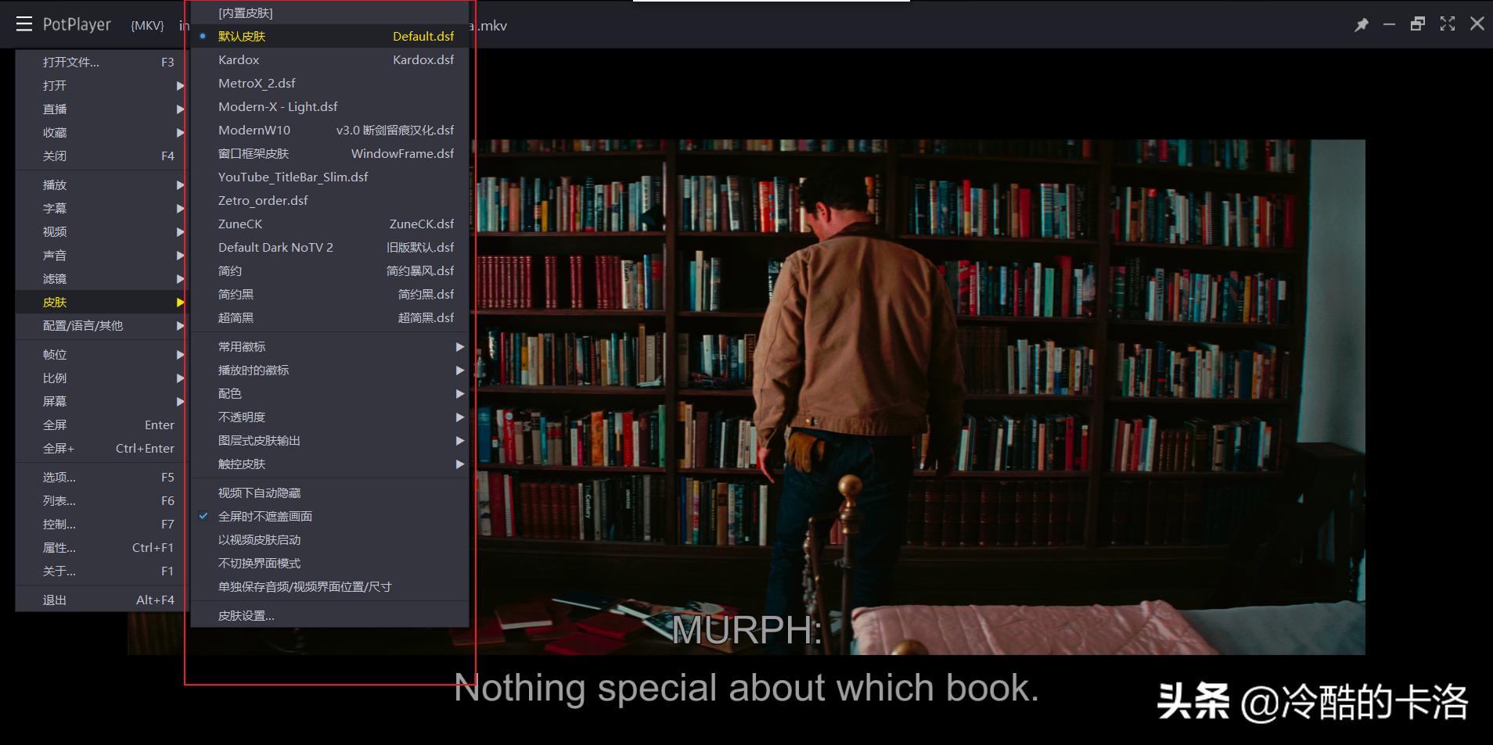Image resolution: width=1493 pixels, height=745 pixels.
Task: Toggle 单独保存音频/视频界面位置/尺寸
Action: [x=329, y=586]
